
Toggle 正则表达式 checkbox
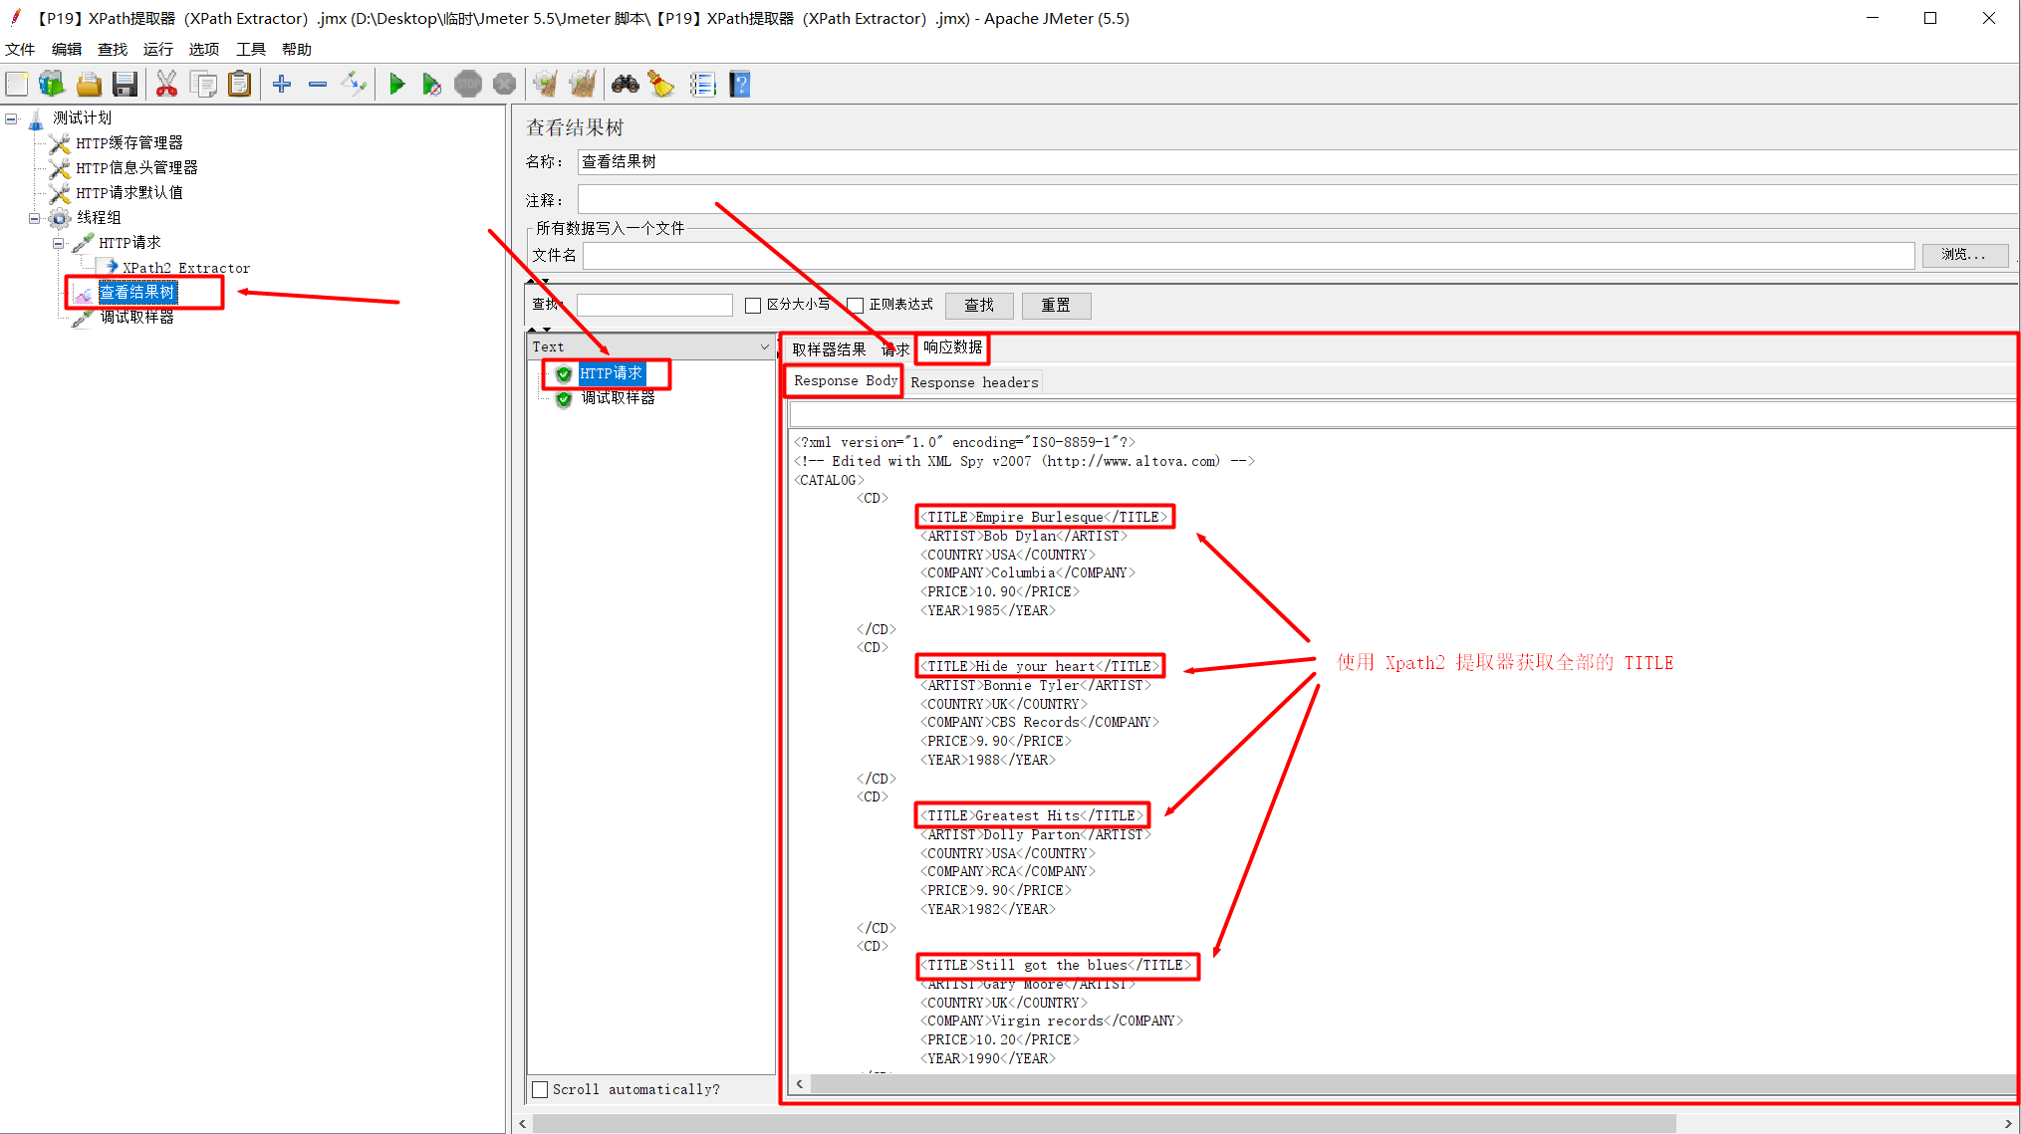coord(856,306)
